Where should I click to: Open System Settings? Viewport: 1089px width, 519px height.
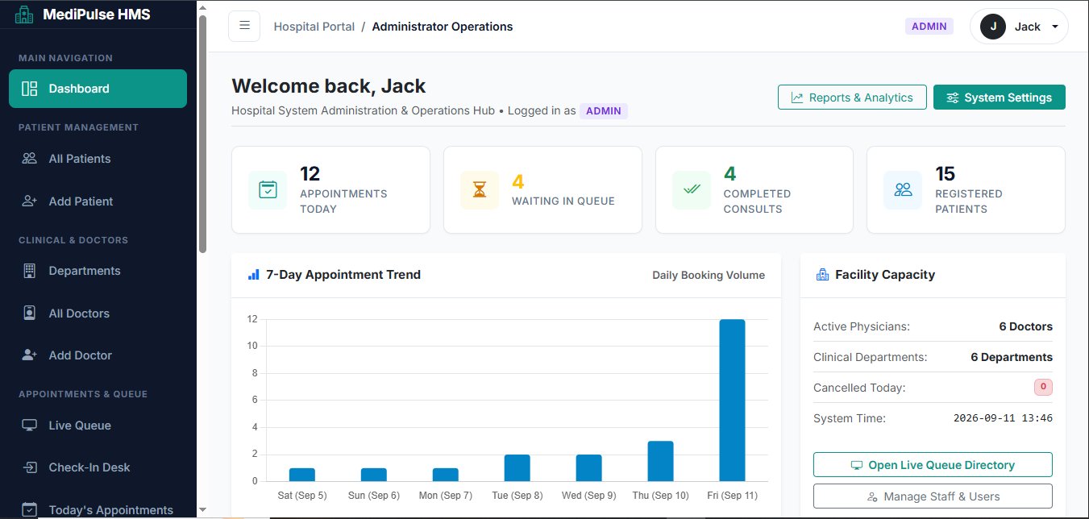pyautogui.click(x=1000, y=98)
